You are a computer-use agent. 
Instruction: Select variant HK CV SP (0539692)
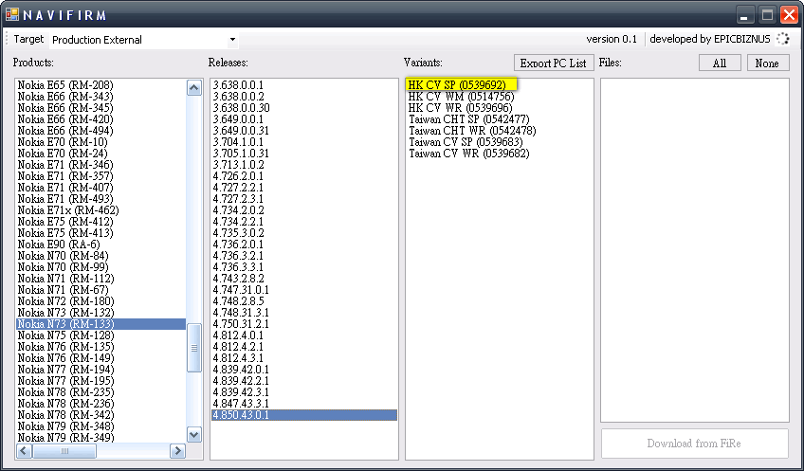pyautogui.click(x=457, y=85)
